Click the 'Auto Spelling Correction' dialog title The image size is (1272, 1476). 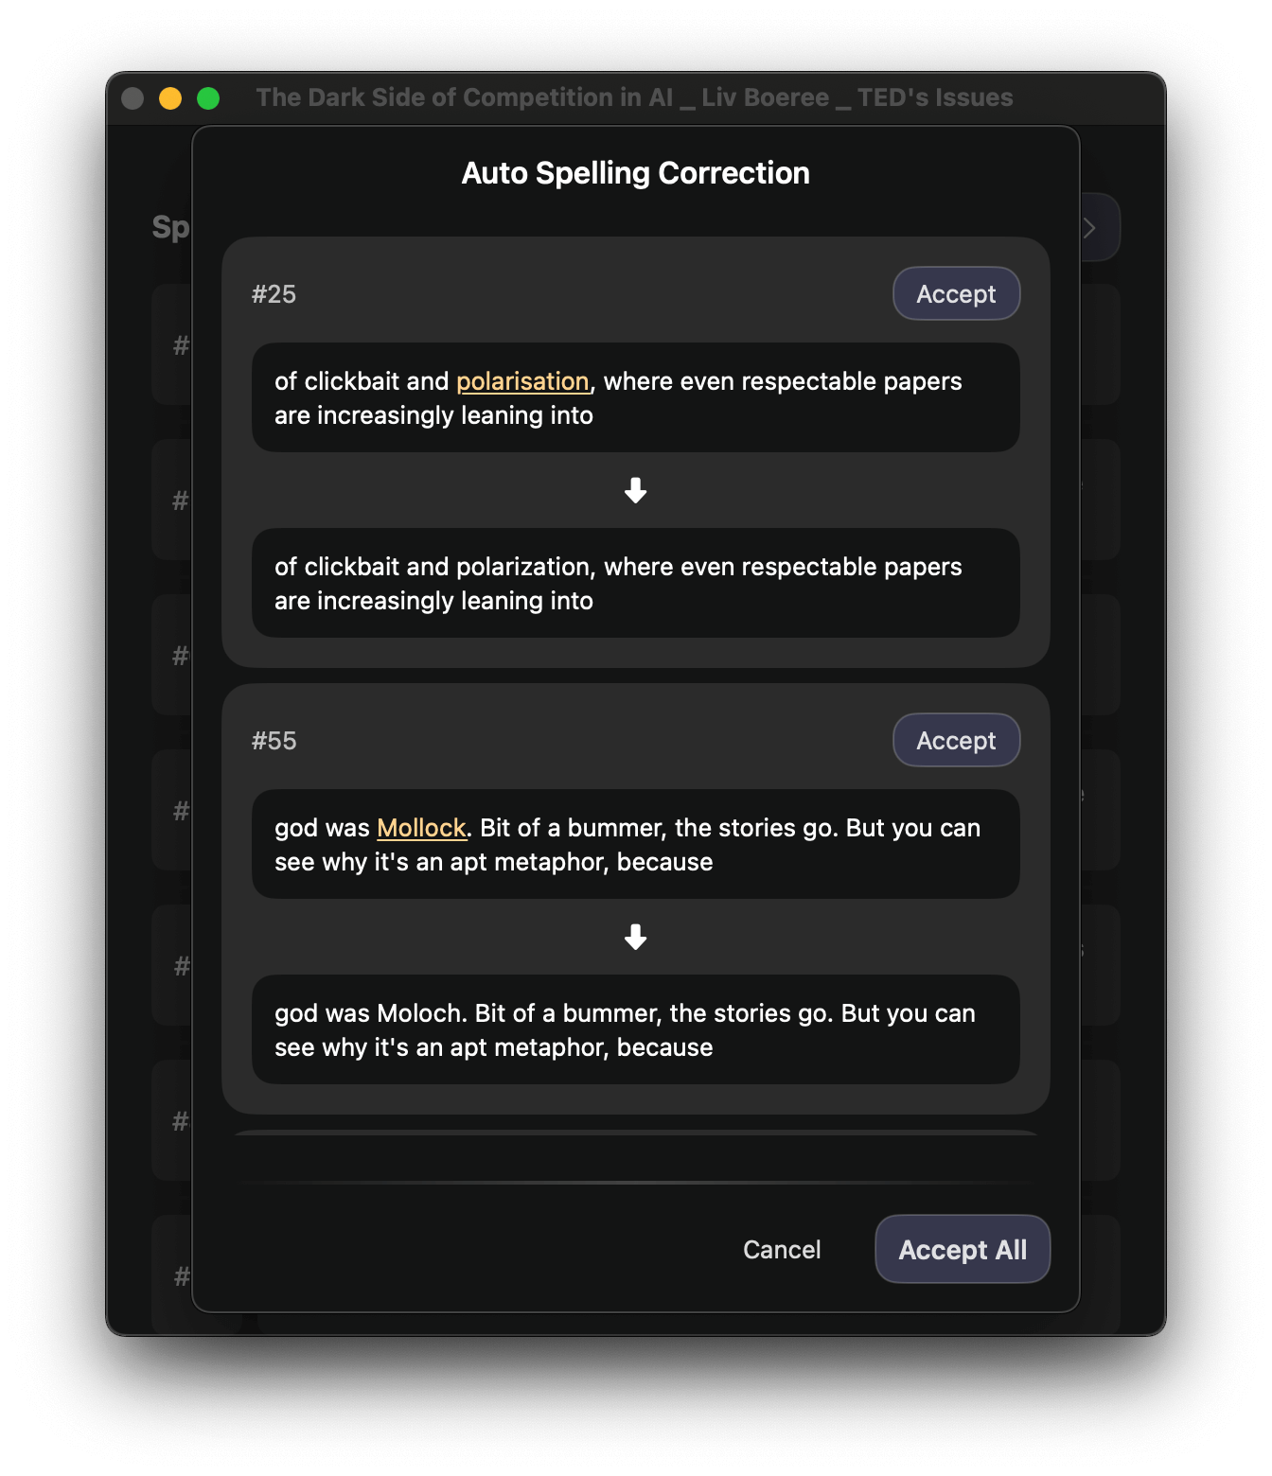point(635,173)
